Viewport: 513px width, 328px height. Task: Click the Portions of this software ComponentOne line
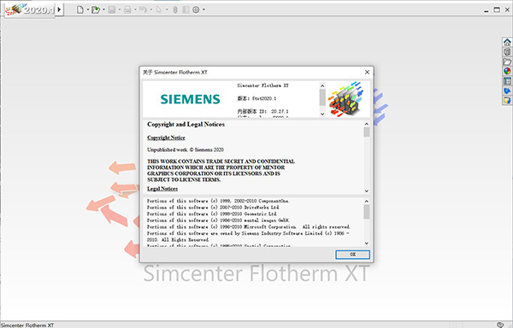click(218, 201)
